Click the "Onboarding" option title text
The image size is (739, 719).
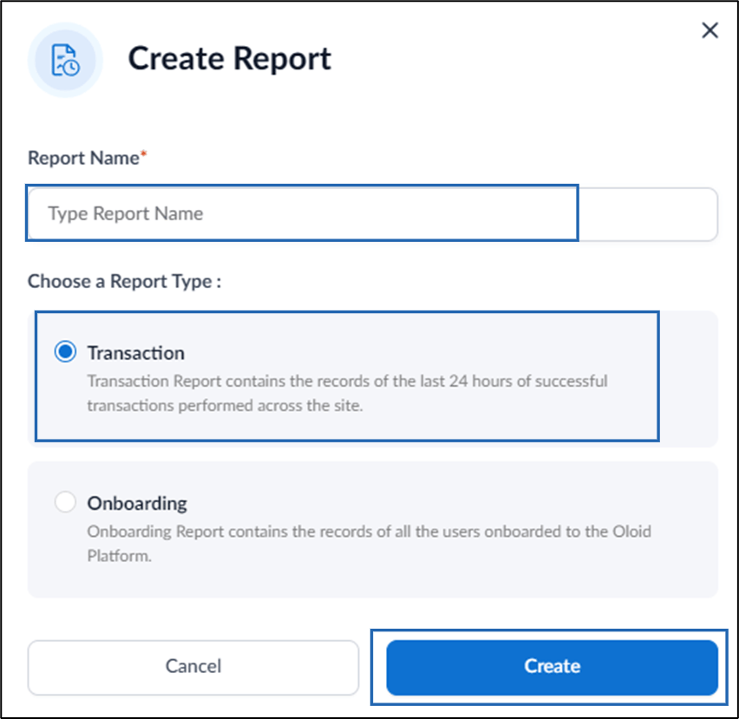pyautogui.click(x=137, y=503)
